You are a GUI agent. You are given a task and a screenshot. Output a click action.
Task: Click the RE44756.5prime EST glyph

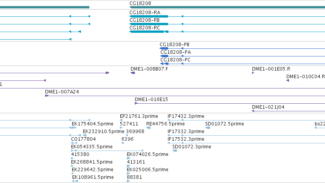pos(148,128)
